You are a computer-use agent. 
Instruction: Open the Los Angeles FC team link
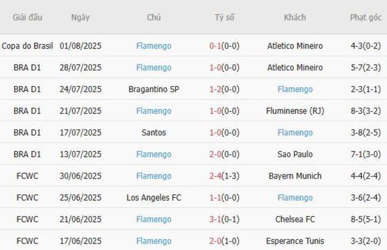click(x=154, y=197)
